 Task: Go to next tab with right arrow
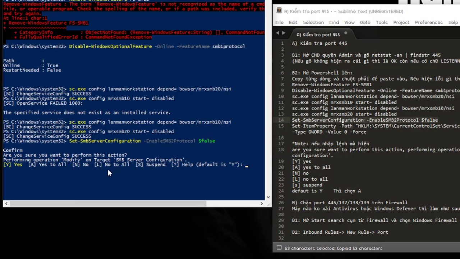pyautogui.click(x=284, y=33)
